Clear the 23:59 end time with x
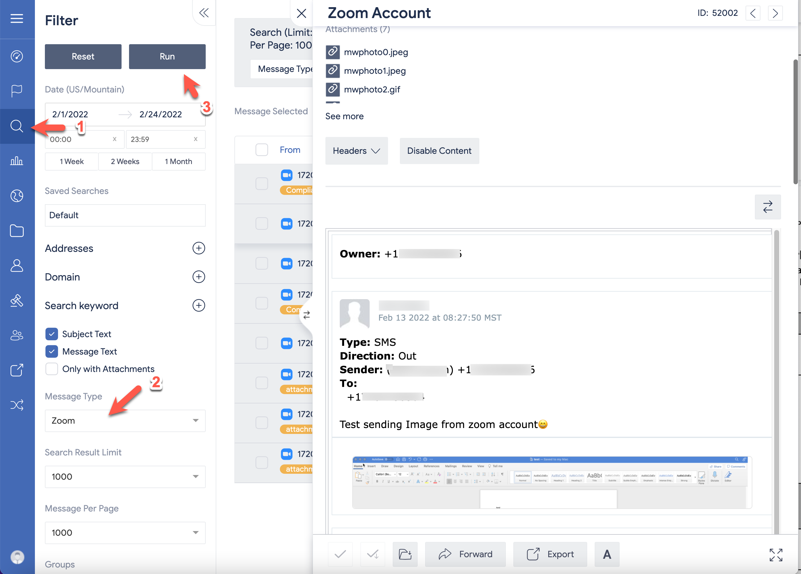Viewport: 801px width, 574px height. 196,139
